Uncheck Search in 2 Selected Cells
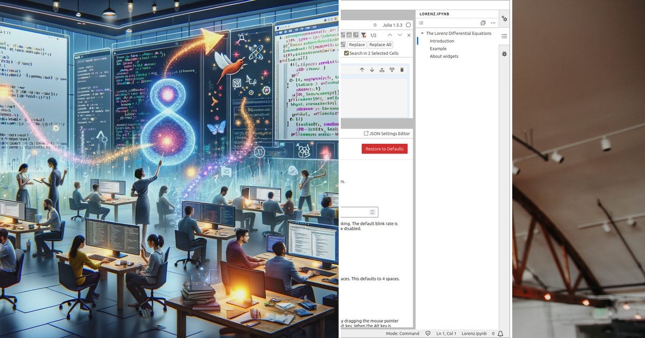 coord(346,53)
